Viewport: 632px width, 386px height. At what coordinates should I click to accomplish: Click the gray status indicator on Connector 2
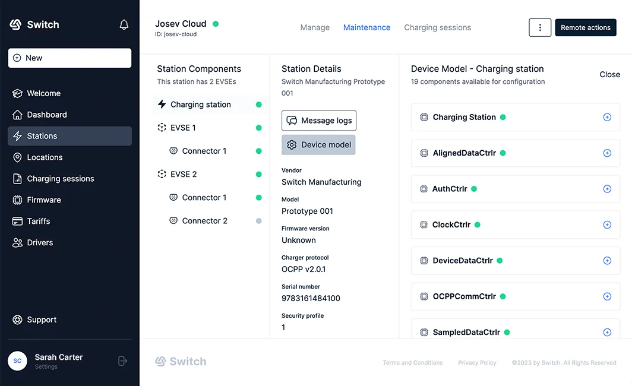point(259,220)
